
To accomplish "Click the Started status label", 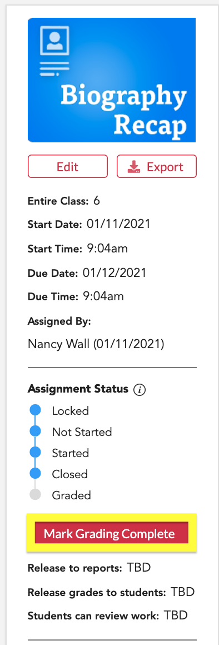I will pos(70,453).
